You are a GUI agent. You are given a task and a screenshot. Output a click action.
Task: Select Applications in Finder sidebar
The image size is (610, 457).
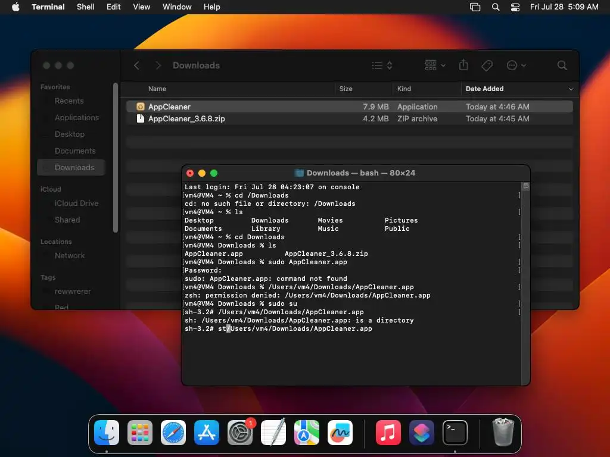(77, 118)
